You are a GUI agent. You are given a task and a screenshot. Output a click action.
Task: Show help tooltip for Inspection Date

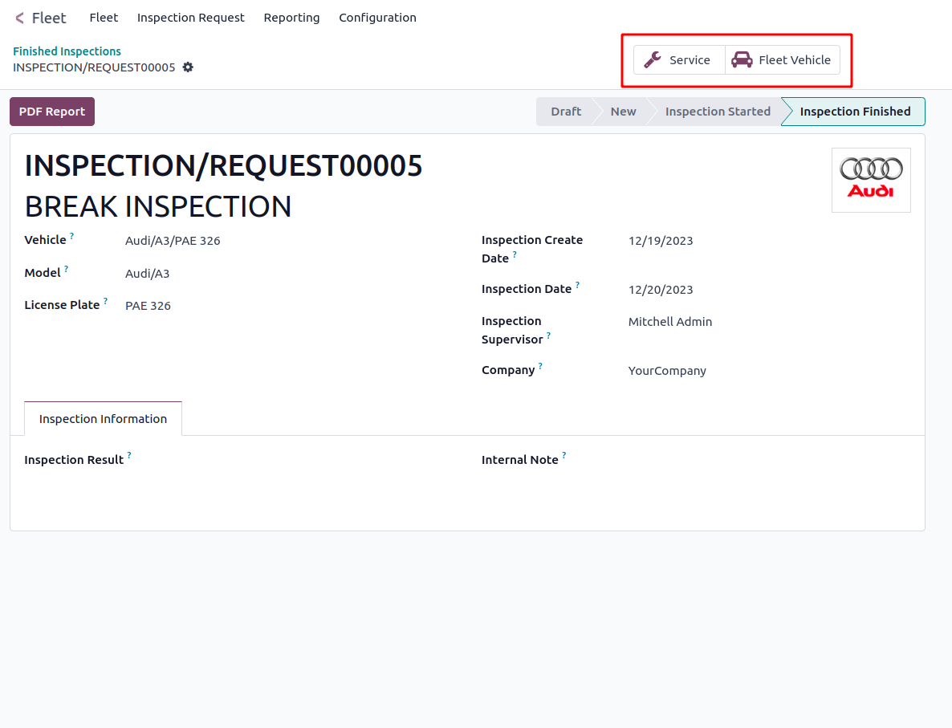(577, 285)
